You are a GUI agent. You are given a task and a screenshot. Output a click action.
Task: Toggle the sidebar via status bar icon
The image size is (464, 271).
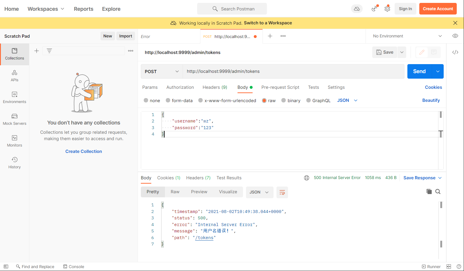pos(6,267)
